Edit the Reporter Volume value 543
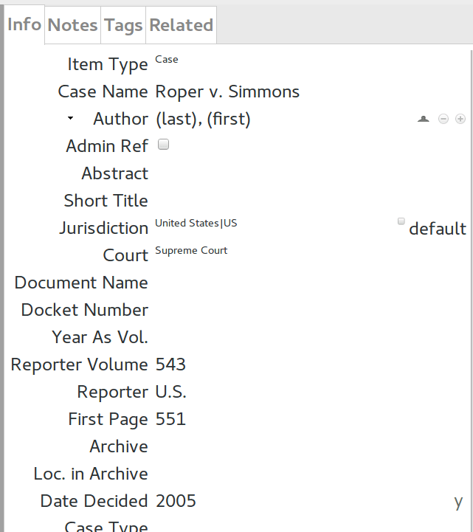The width and height of the screenshot is (473, 532). (171, 365)
